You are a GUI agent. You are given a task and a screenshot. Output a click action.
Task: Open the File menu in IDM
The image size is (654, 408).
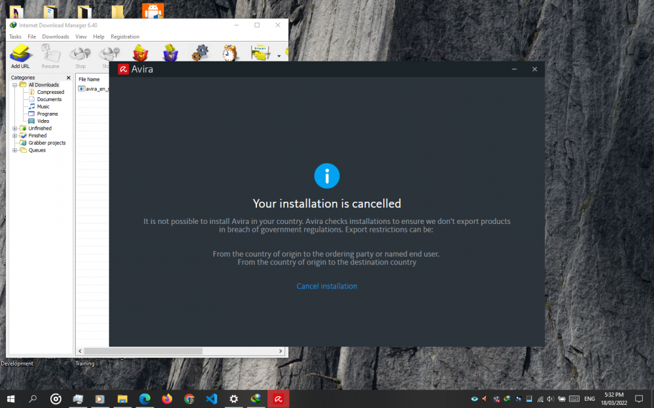point(31,37)
